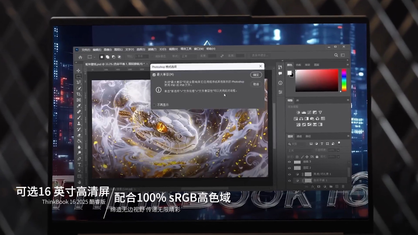Create new group folder icon in Layers
The height and width of the screenshot is (235, 418).
click(331, 186)
